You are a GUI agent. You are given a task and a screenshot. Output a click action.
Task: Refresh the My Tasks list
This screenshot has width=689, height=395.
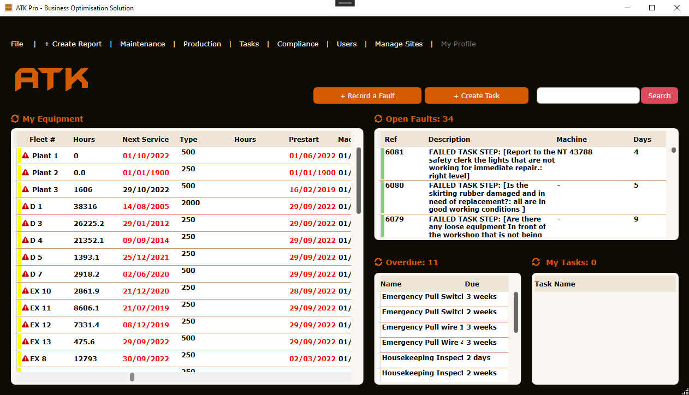[536, 262]
